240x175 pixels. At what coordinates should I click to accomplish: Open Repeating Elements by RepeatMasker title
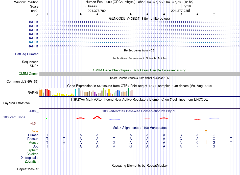[x=140, y=165]
